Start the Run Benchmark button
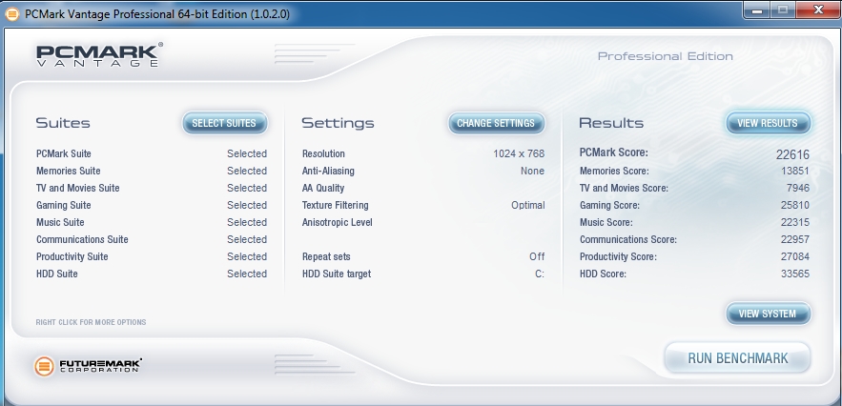The height and width of the screenshot is (406, 842). (x=738, y=358)
